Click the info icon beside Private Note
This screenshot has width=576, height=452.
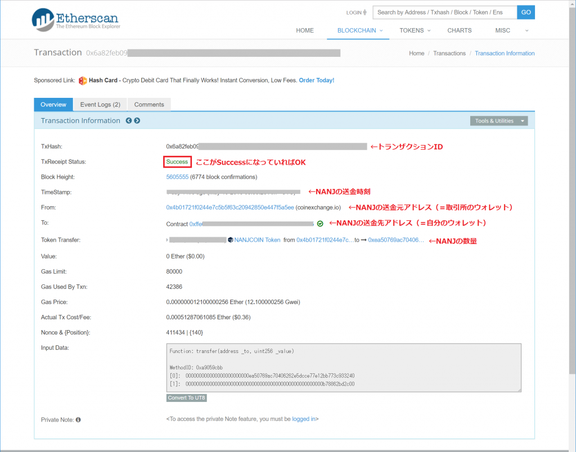click(77, 419)
